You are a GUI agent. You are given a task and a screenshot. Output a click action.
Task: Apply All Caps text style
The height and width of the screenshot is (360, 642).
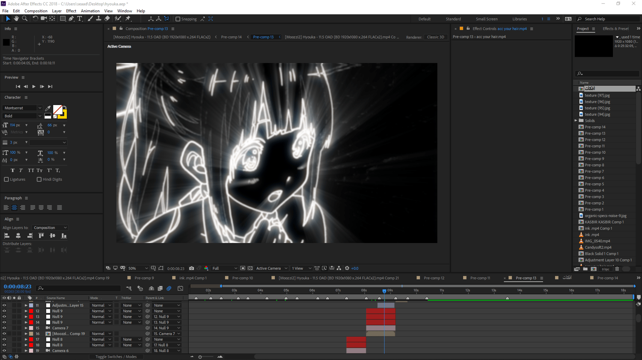pos(31,170)
